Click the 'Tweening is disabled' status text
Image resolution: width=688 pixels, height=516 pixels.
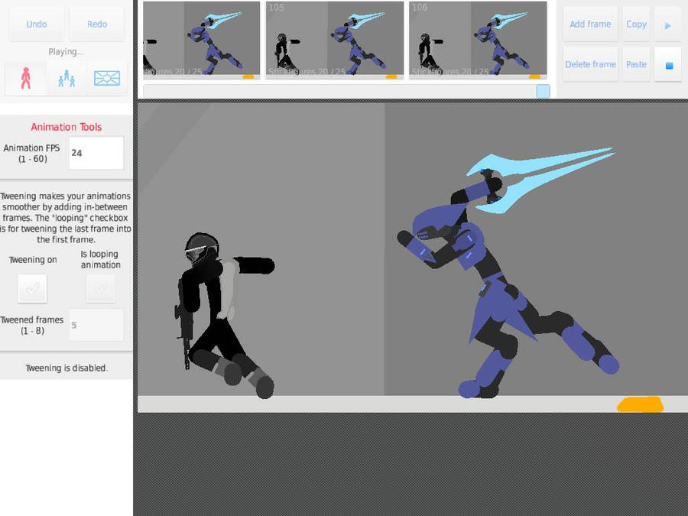click(67, 366)
